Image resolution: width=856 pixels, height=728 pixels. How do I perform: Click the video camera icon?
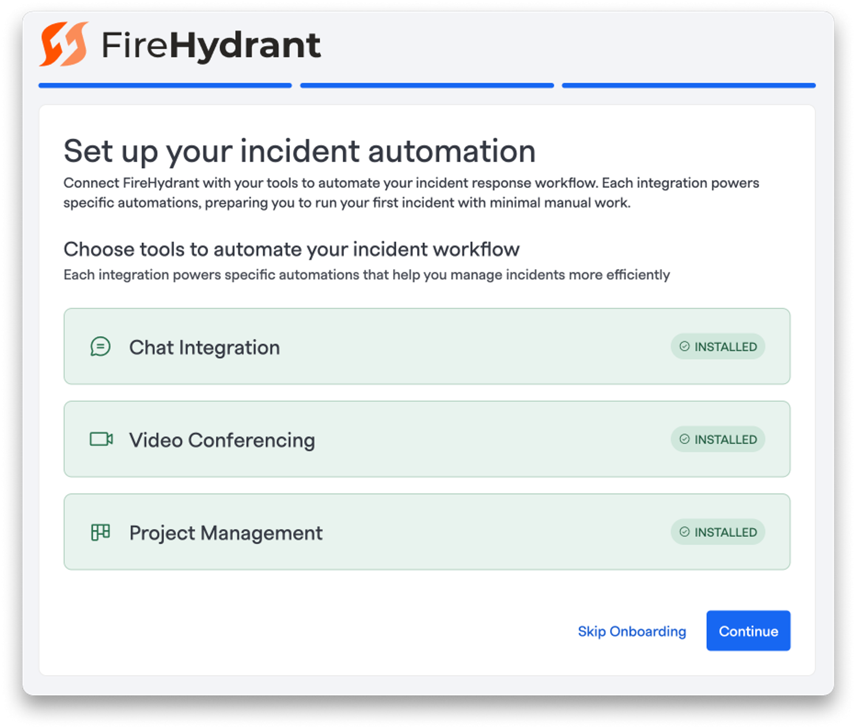coord(101,439)
